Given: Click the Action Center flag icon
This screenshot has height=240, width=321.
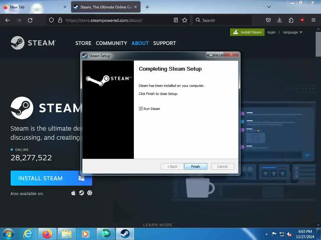Looking at the screenshot, I should click(274, 234).
